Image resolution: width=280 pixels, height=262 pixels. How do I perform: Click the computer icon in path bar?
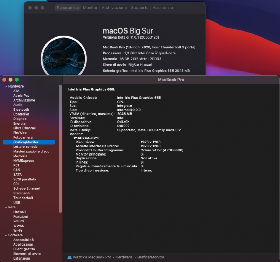tap(70, 257)
